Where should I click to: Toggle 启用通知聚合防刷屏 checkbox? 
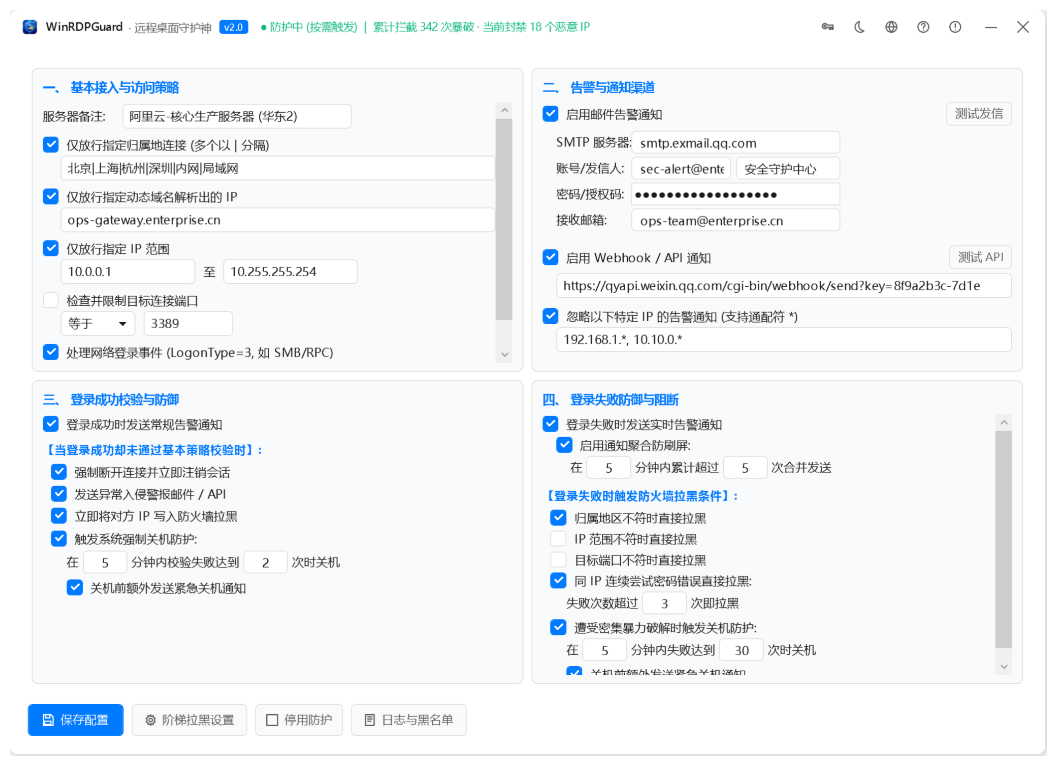[x=564, y=445]
